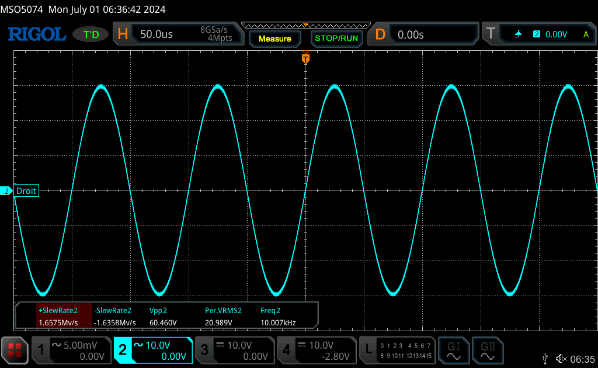
Task: Click the 4Mpts memory depth readout
Action: [x=220, y=38]
